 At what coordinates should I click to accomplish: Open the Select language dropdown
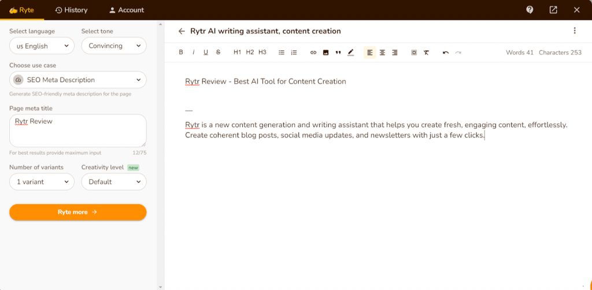coord(42,46)
